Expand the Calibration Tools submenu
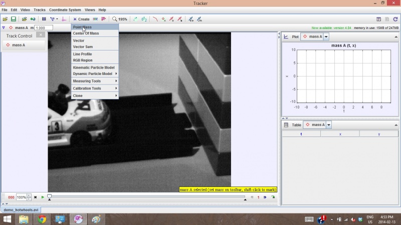The height and width of the screenshot is (225, 401). [x=95, y=88]
